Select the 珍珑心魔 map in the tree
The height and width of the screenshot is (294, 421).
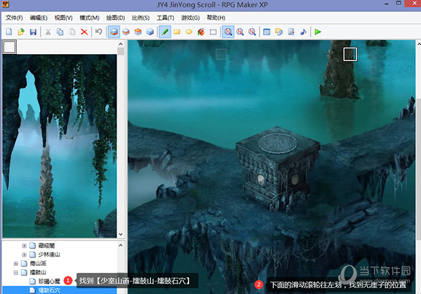click(49, 281)
